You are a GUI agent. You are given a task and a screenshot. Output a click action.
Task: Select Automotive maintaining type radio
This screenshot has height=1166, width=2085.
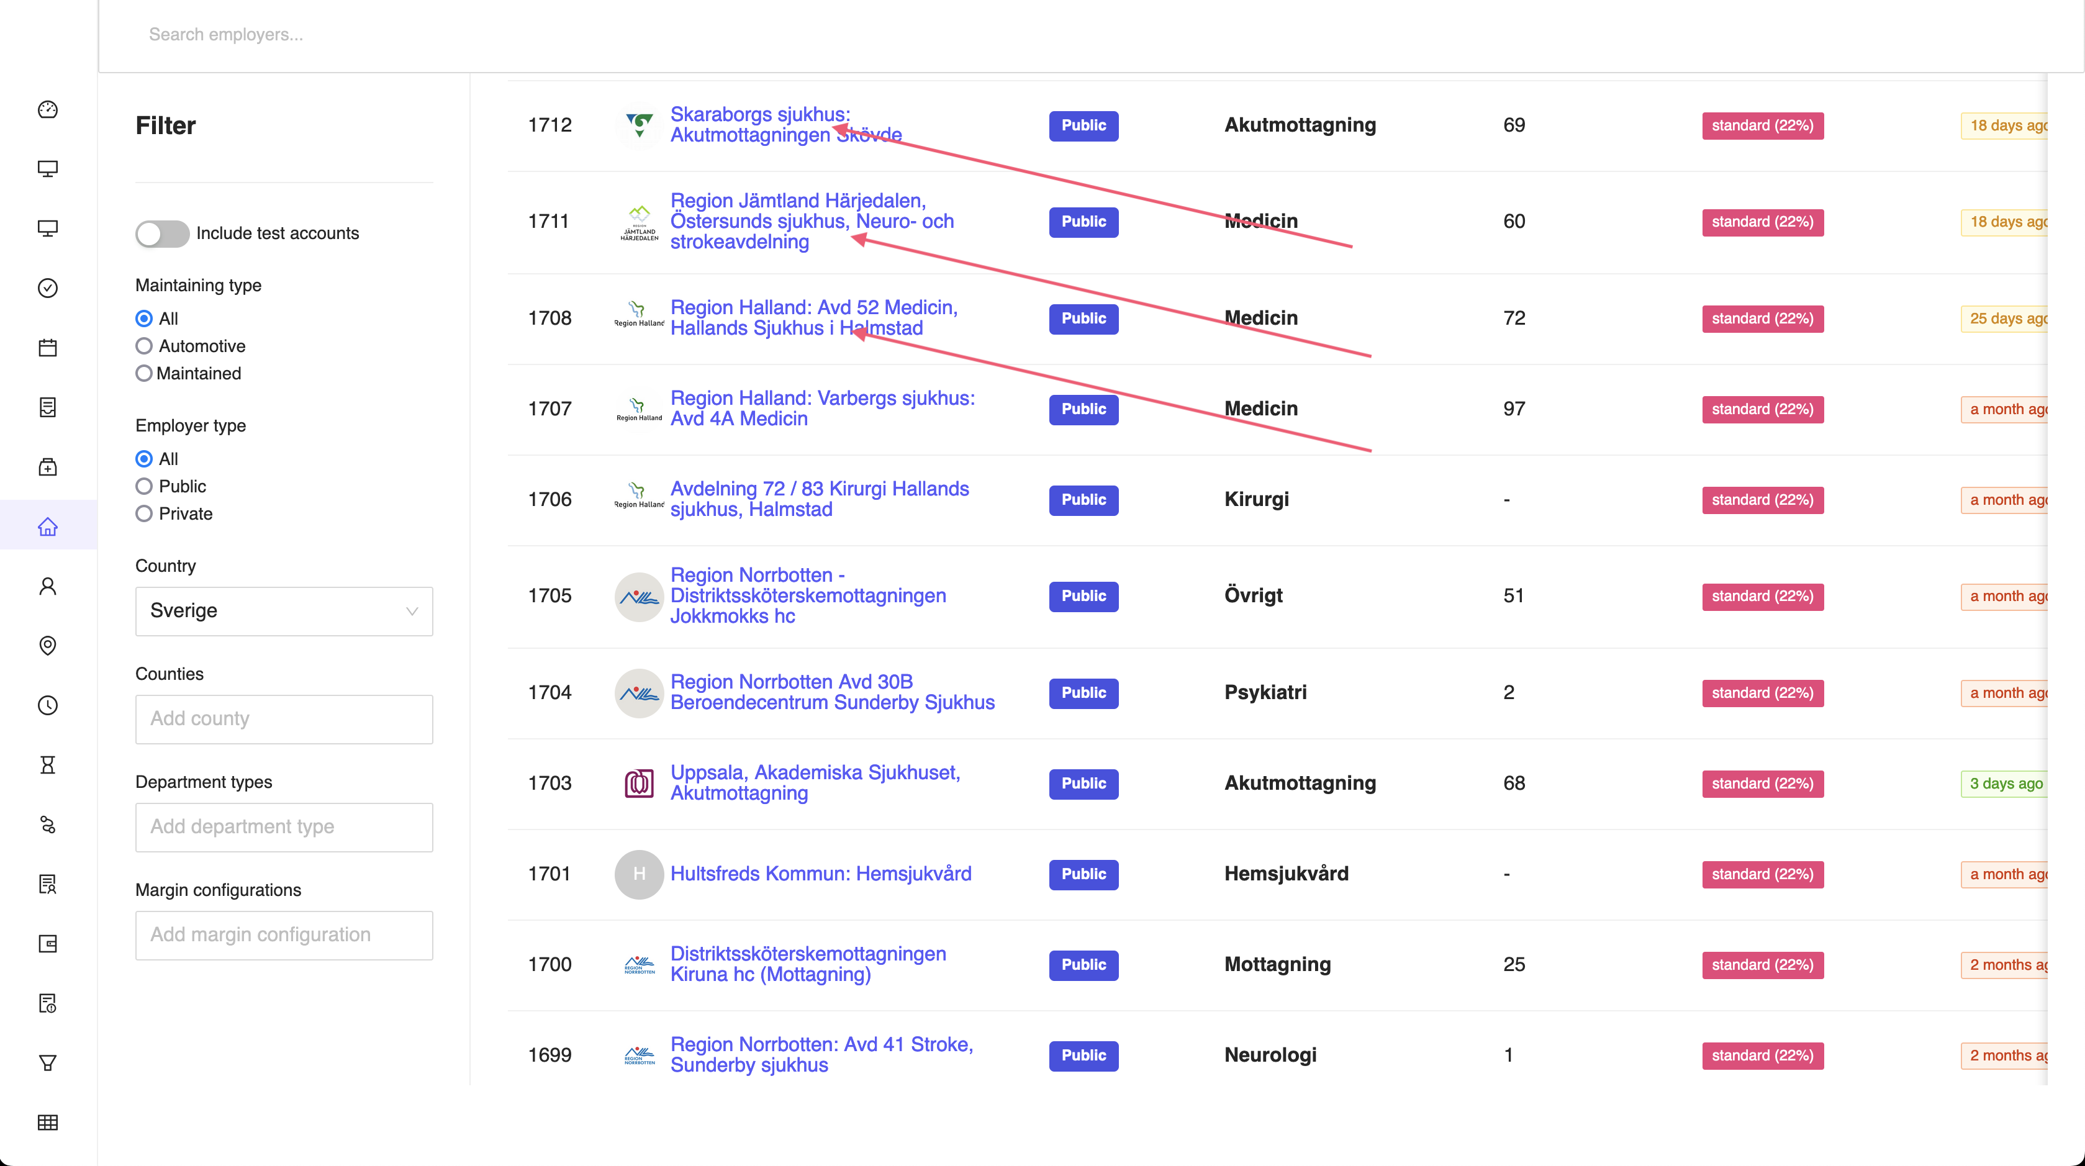[144, 346]
